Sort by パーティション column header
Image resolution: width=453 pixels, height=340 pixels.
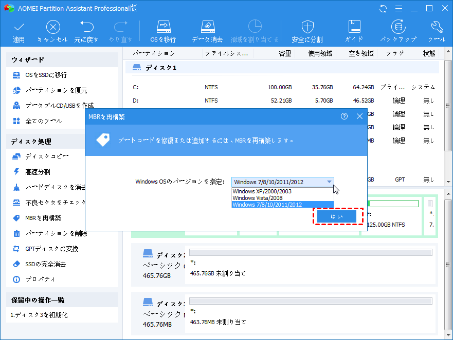[154, 54]
